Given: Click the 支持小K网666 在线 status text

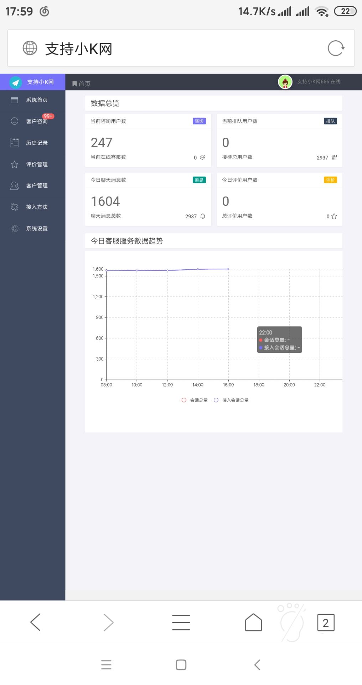Looking at the screenshot, I should (319, 82).
